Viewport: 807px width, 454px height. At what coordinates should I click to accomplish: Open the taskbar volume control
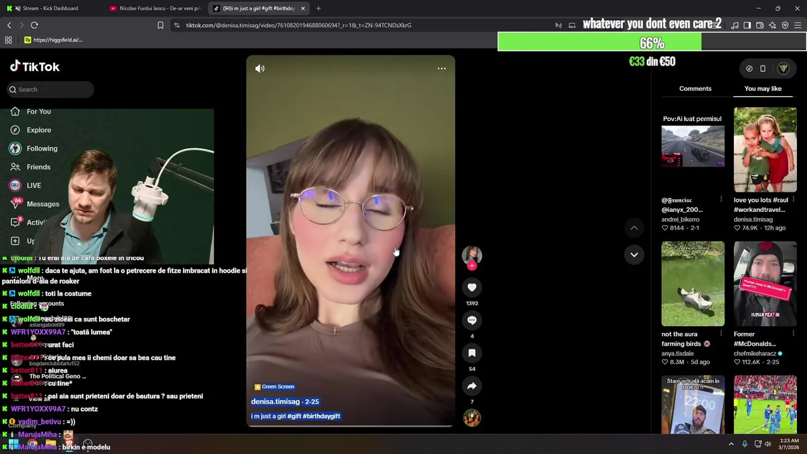pos(768,444)
